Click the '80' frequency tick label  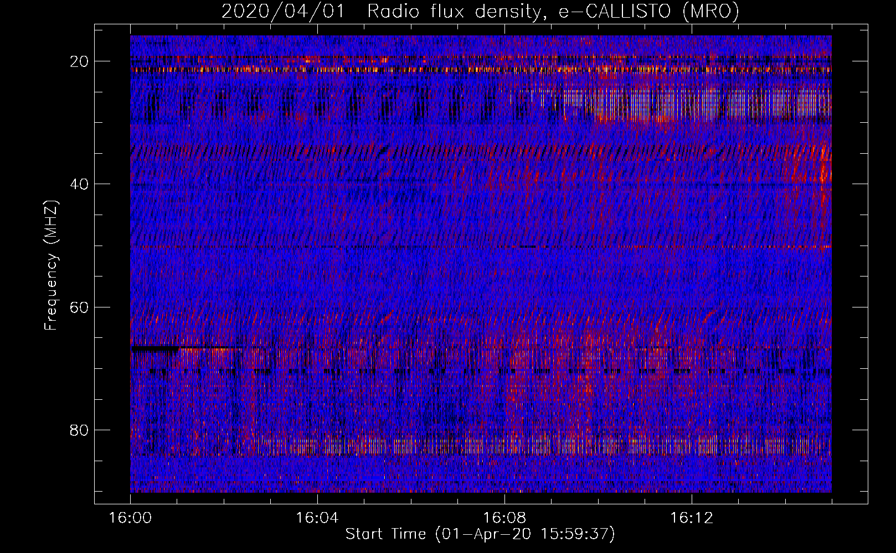point(80,430)
